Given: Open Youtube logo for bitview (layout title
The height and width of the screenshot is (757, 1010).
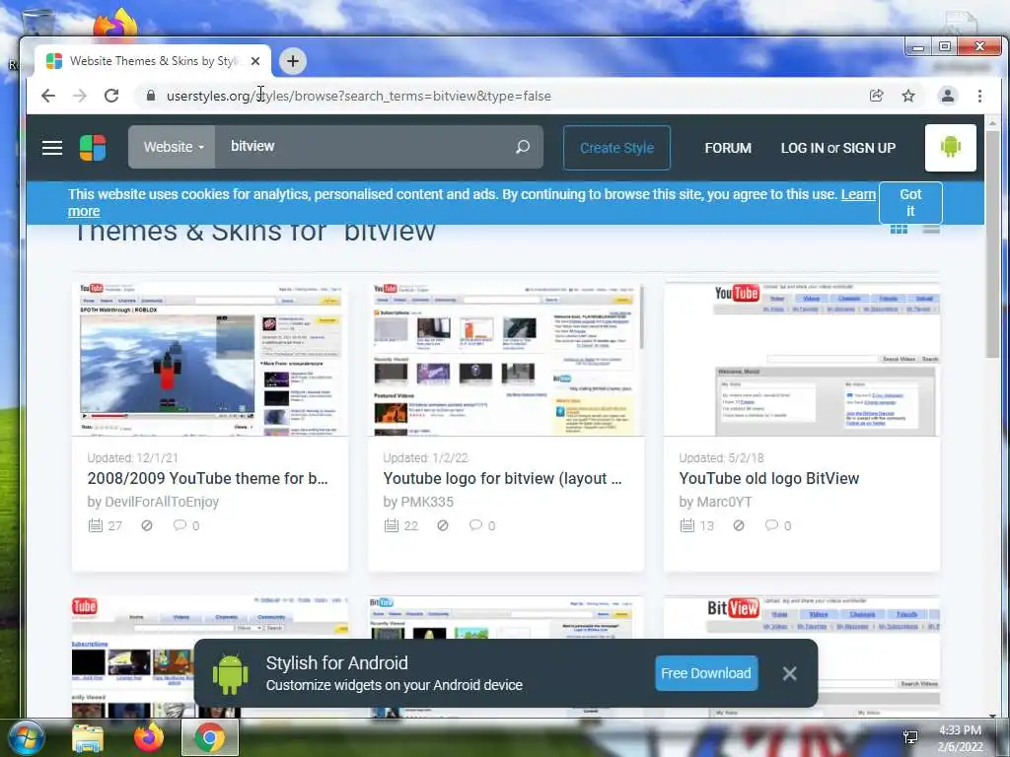Looking at the screenshot, I should pyautogui.click(x=502, y=478).
